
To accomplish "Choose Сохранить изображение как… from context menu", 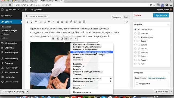I will (92, 44).
